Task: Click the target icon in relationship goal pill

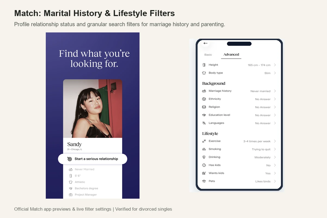Action: (69, 159)
